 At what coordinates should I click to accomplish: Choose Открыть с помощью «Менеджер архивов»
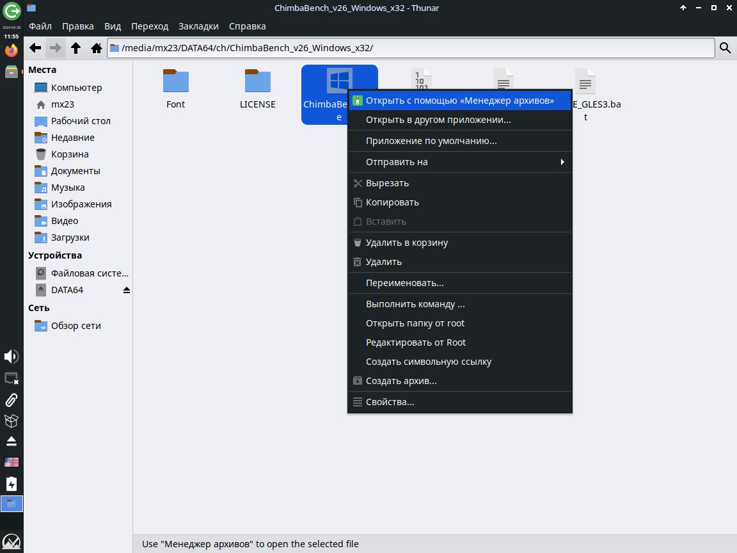coord(460,100)
